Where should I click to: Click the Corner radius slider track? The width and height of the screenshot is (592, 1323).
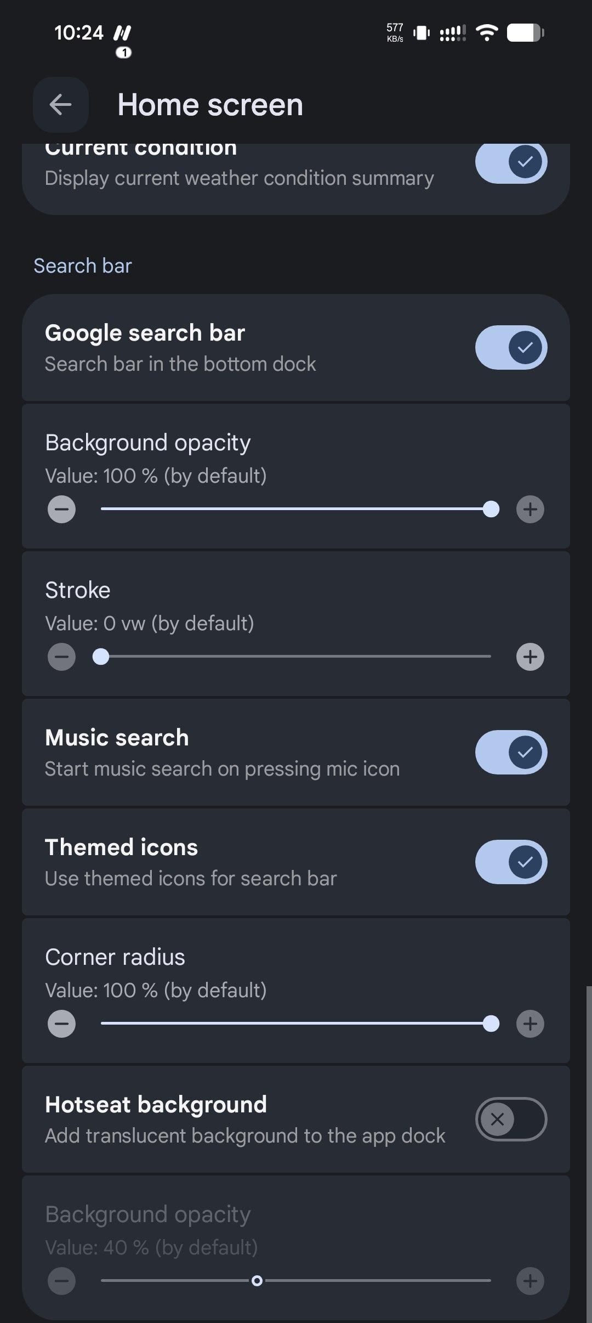click(296, 1024)
